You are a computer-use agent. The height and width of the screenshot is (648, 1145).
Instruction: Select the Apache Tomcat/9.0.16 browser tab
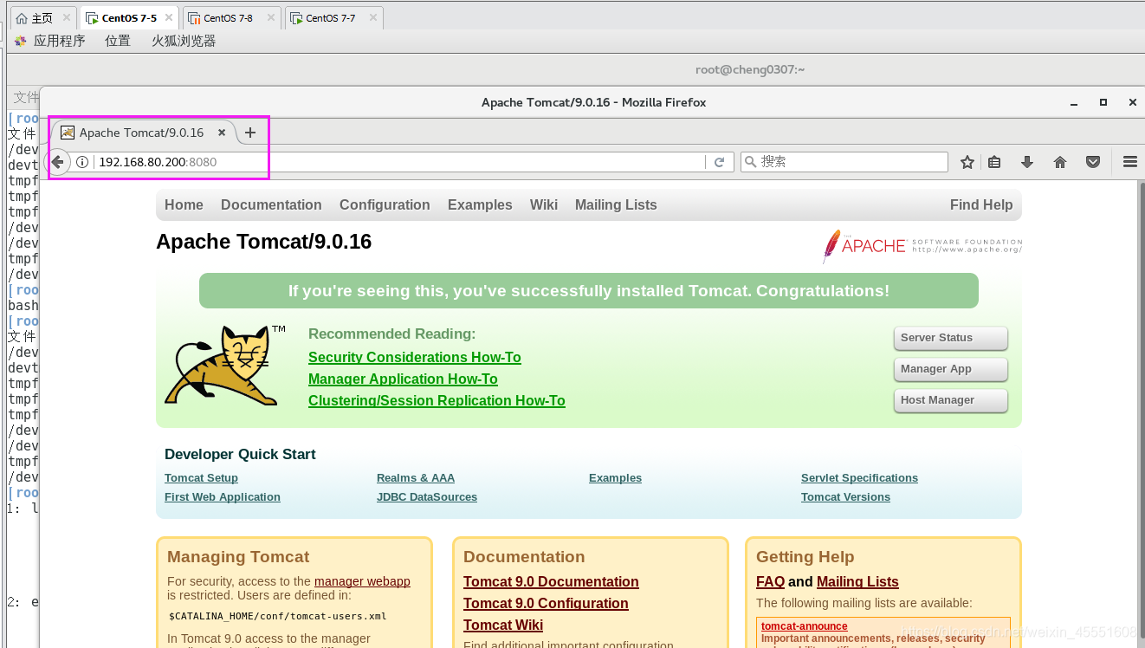tap(141, 133)
